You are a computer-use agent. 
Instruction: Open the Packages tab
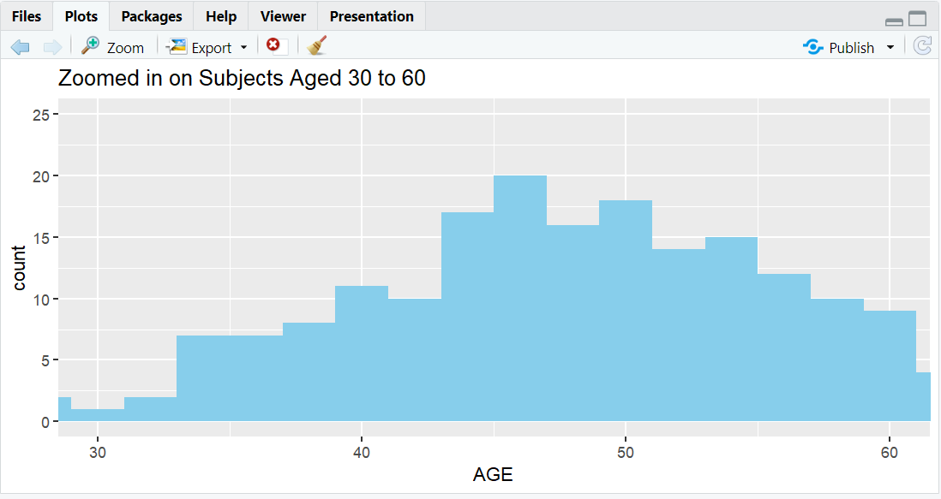151,15
